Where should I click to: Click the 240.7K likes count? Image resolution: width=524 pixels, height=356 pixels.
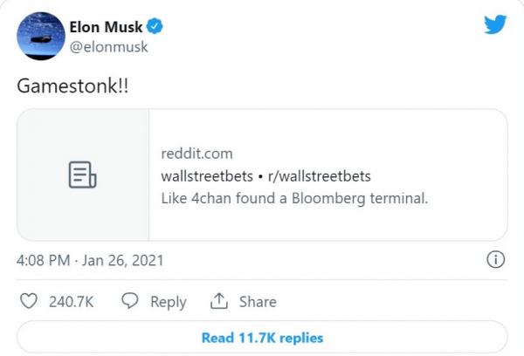[72, 302]
